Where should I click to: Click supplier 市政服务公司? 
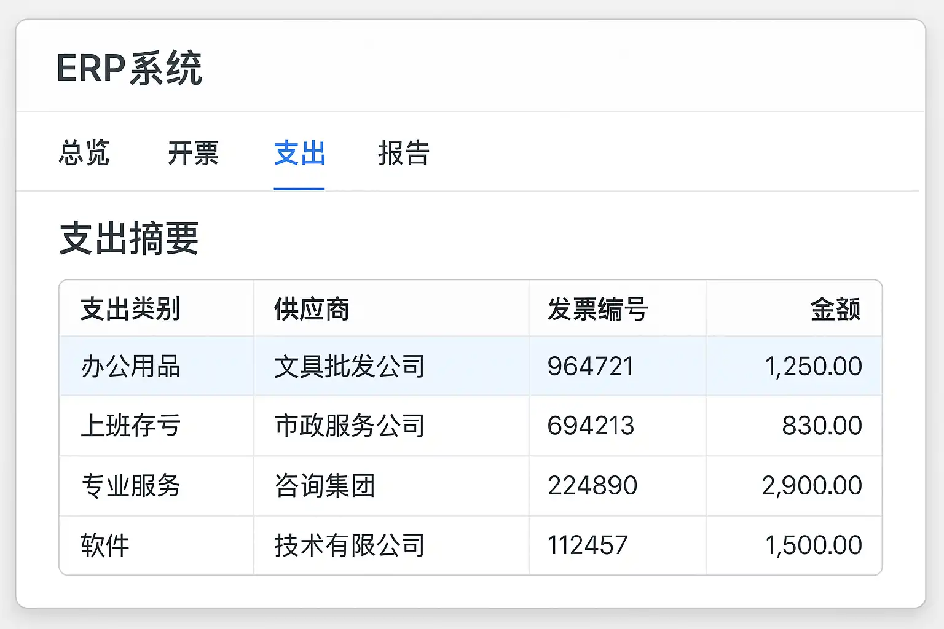[349, 426]
